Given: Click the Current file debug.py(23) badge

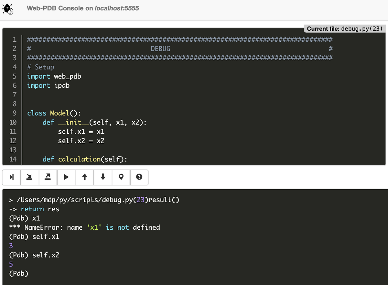Looking at the screenshot, I should point(344,29).
